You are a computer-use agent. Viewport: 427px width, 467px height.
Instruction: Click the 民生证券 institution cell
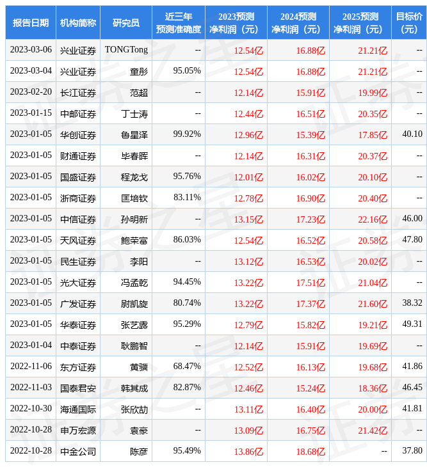(x=78, y=262)
